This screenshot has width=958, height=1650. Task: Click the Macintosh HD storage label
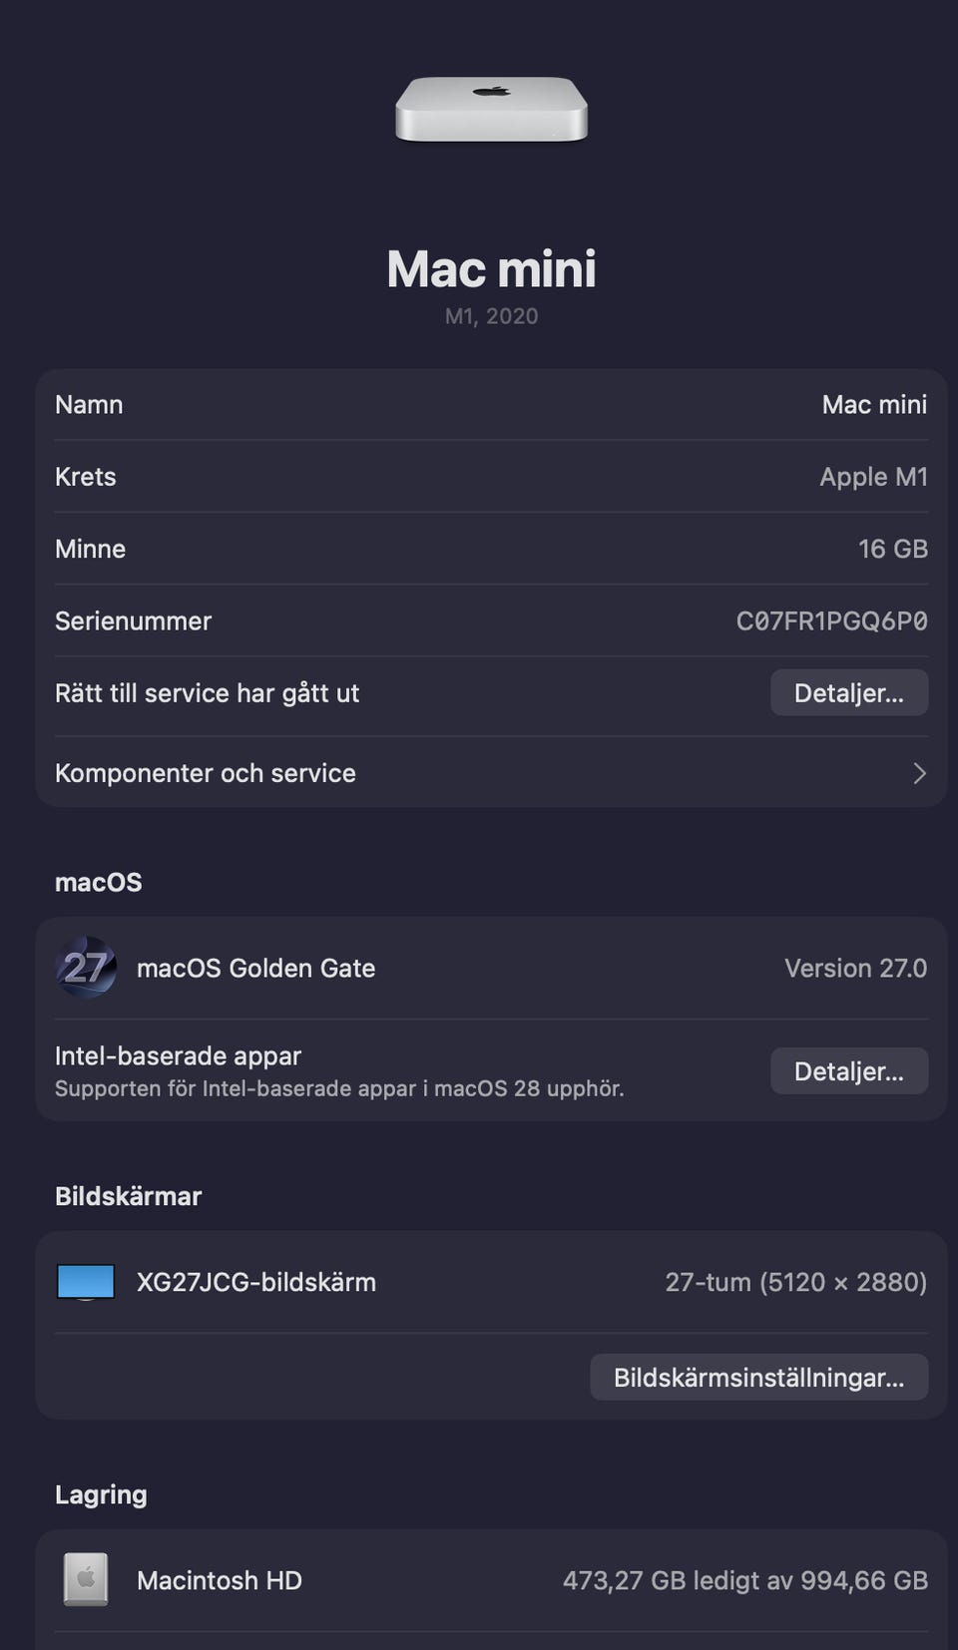pyautogui.click(x=220, y=1580)
